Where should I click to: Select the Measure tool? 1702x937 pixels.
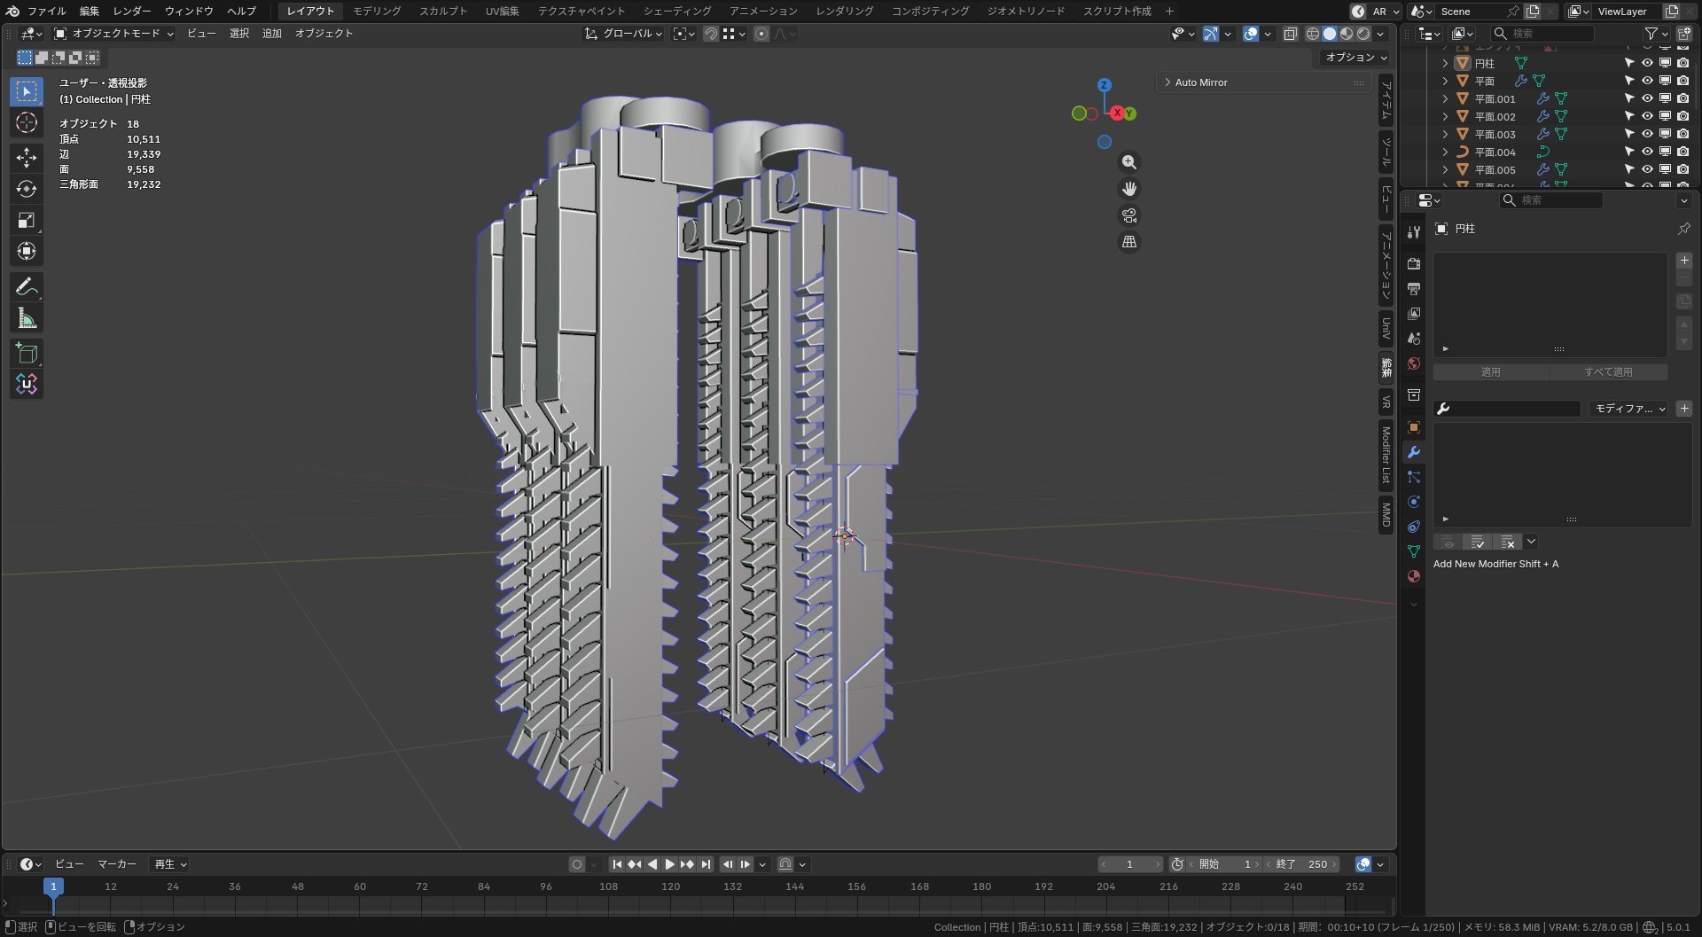click(x=27, y=318)
